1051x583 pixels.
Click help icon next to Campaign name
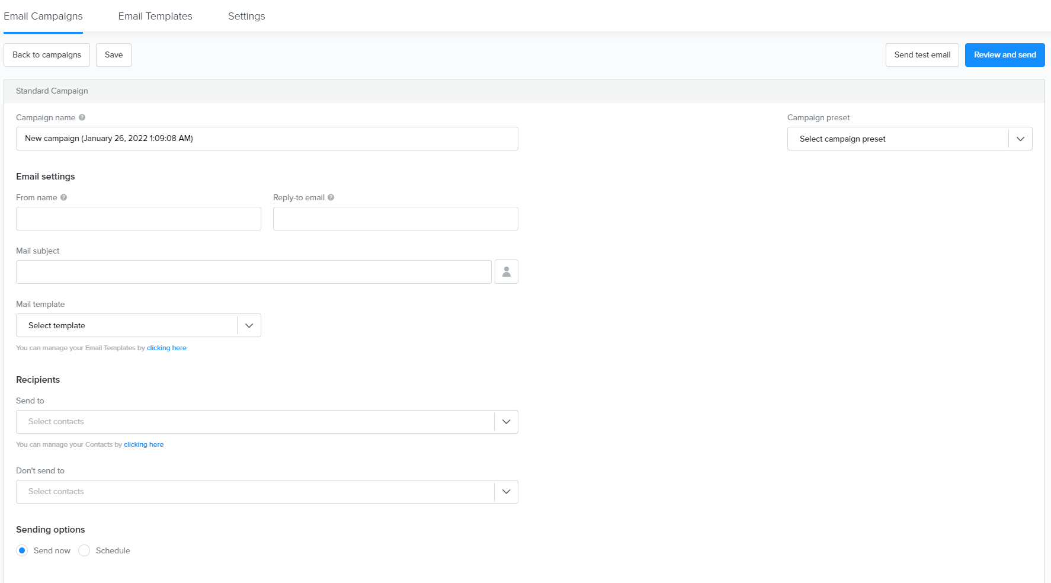(82, 117)
